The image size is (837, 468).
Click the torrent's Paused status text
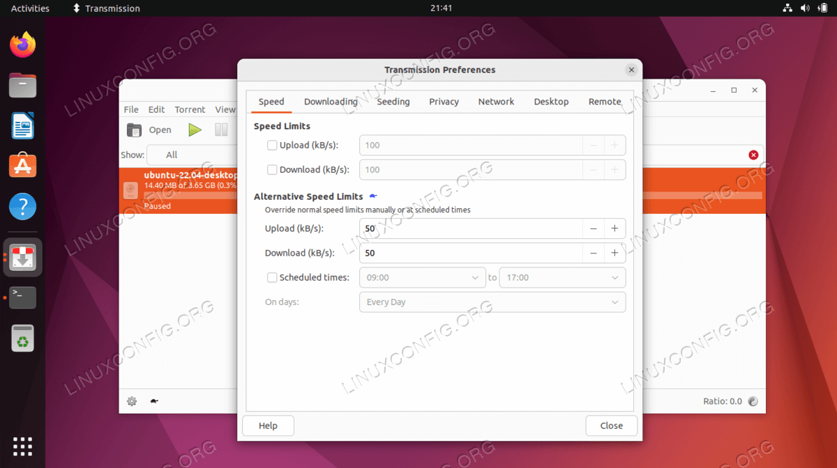pyautogui.click(x=158, y=206)
